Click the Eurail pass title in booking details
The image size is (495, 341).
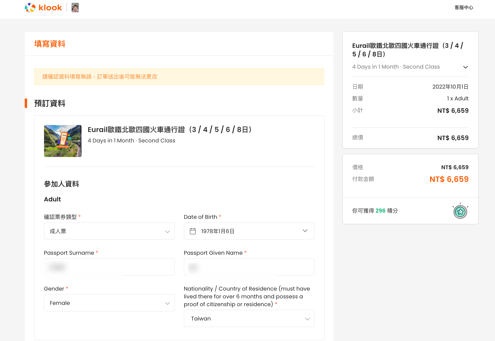point(170,129)
